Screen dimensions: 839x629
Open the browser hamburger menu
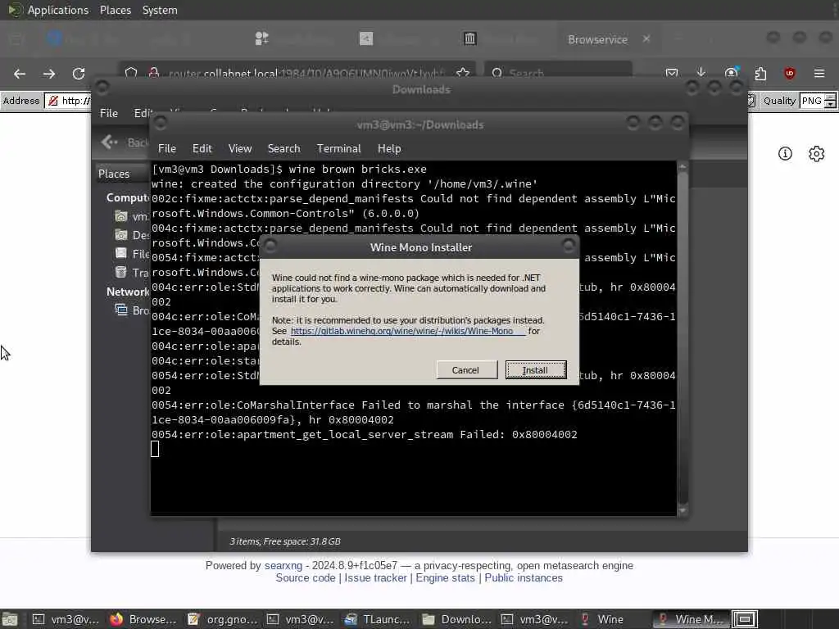pos(819,73)
